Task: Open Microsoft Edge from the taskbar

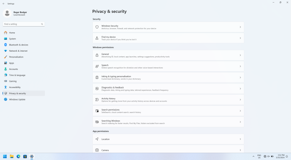Action: tap(19, 156)
